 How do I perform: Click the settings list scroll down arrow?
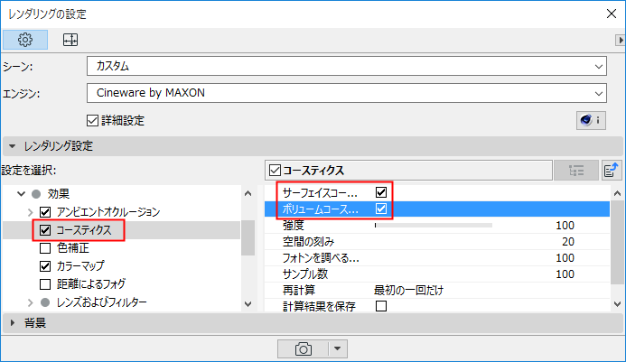617,304
